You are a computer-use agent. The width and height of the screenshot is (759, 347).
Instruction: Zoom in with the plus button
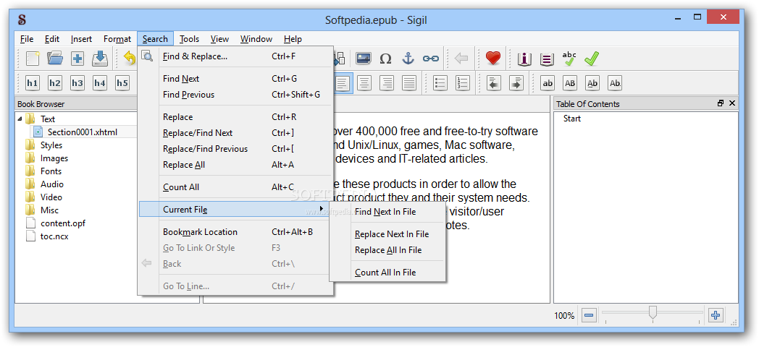tap(716, 316)
